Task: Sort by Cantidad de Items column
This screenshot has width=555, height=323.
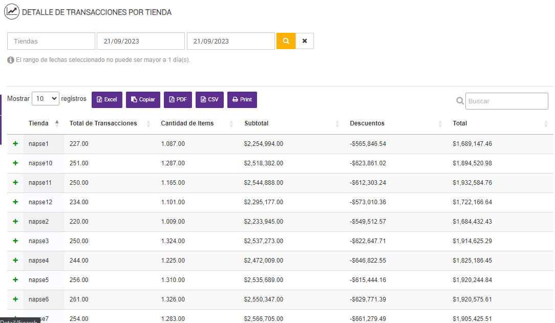Action: click(187, 123)
